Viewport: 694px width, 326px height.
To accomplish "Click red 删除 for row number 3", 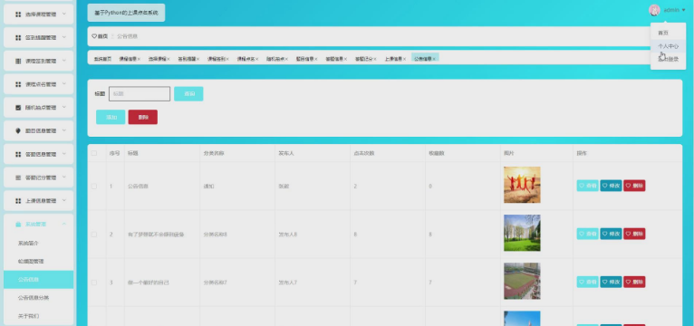I will click(x=634, y=282).
